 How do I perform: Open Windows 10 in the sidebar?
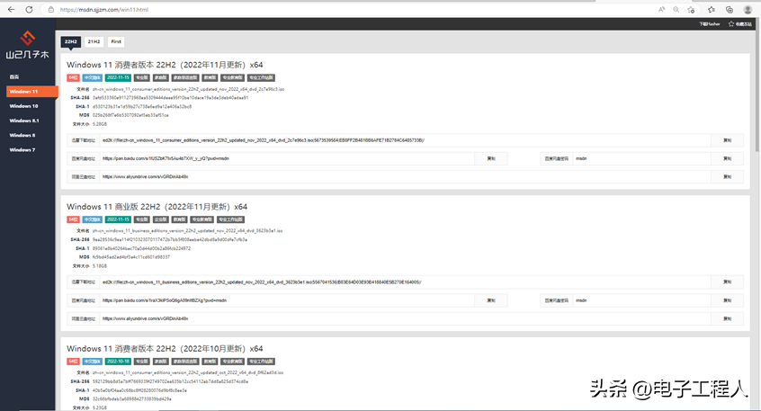pyautogui.click(x=23, y=106)
